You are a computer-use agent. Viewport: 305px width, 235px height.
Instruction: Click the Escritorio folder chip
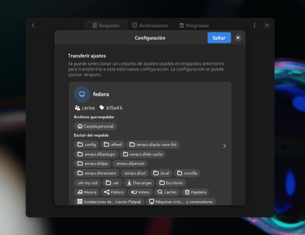coord(171,183)
